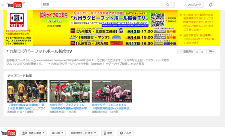Open the hamburger guide menu icon
The width and height of the screenshot is (225, 139).
coord(3,5)
